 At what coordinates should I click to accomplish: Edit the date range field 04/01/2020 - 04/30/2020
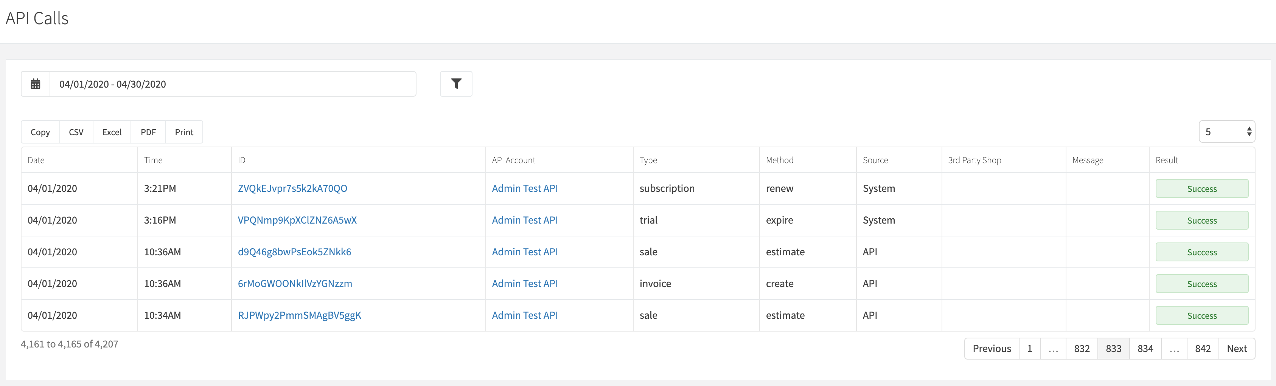[233, 84]
